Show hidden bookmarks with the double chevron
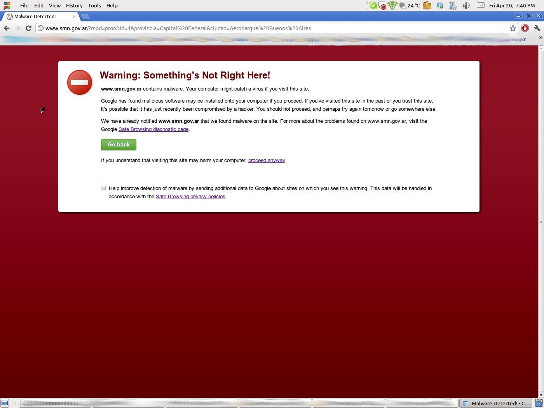Screen dimensions: 544x408 pyautogui.click(x=541, y=38)
